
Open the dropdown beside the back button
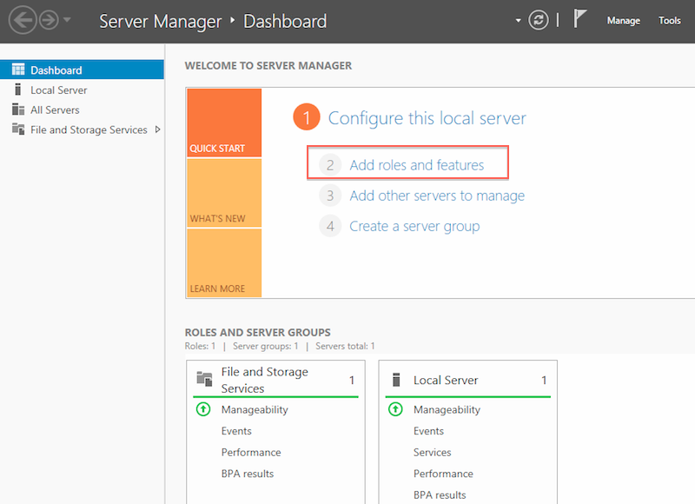coord(64,20)
